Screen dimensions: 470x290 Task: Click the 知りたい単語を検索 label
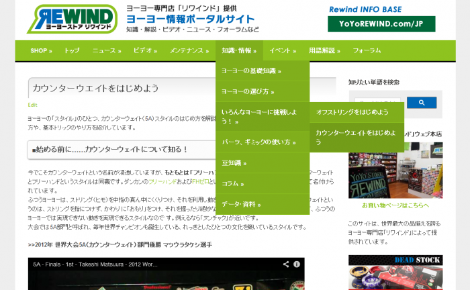pos(374,82)
